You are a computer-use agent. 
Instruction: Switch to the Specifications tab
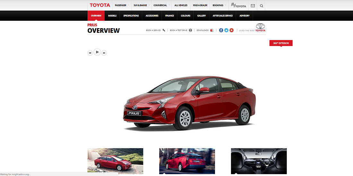131,16
